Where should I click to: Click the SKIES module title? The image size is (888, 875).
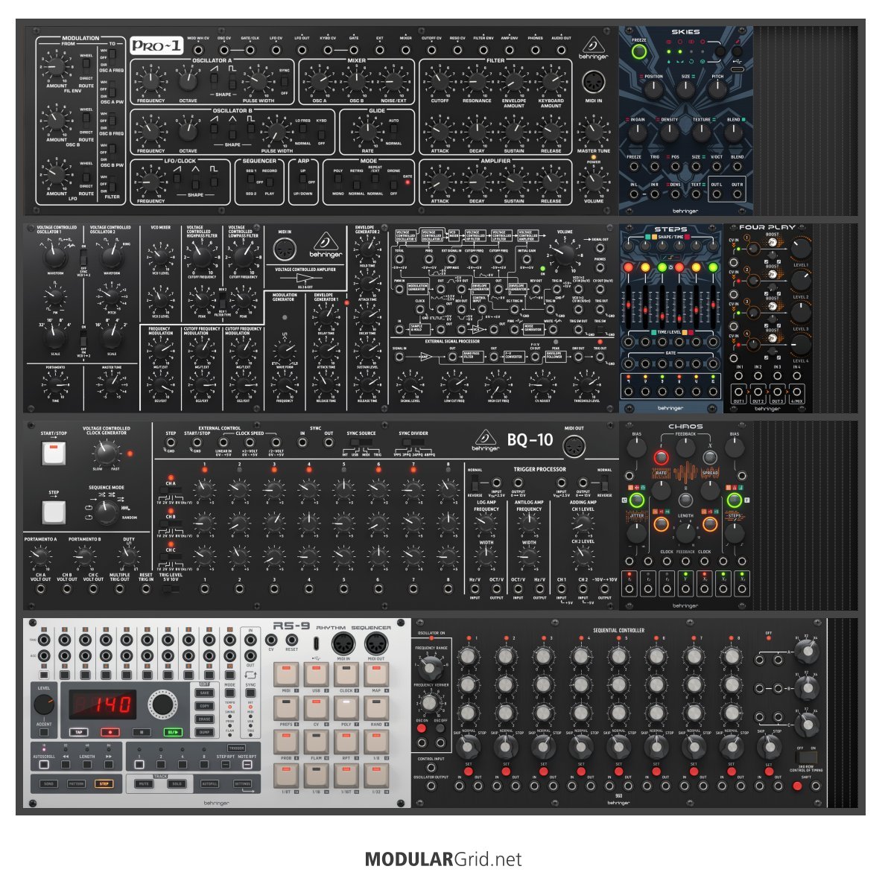click(x=685, y=32)
